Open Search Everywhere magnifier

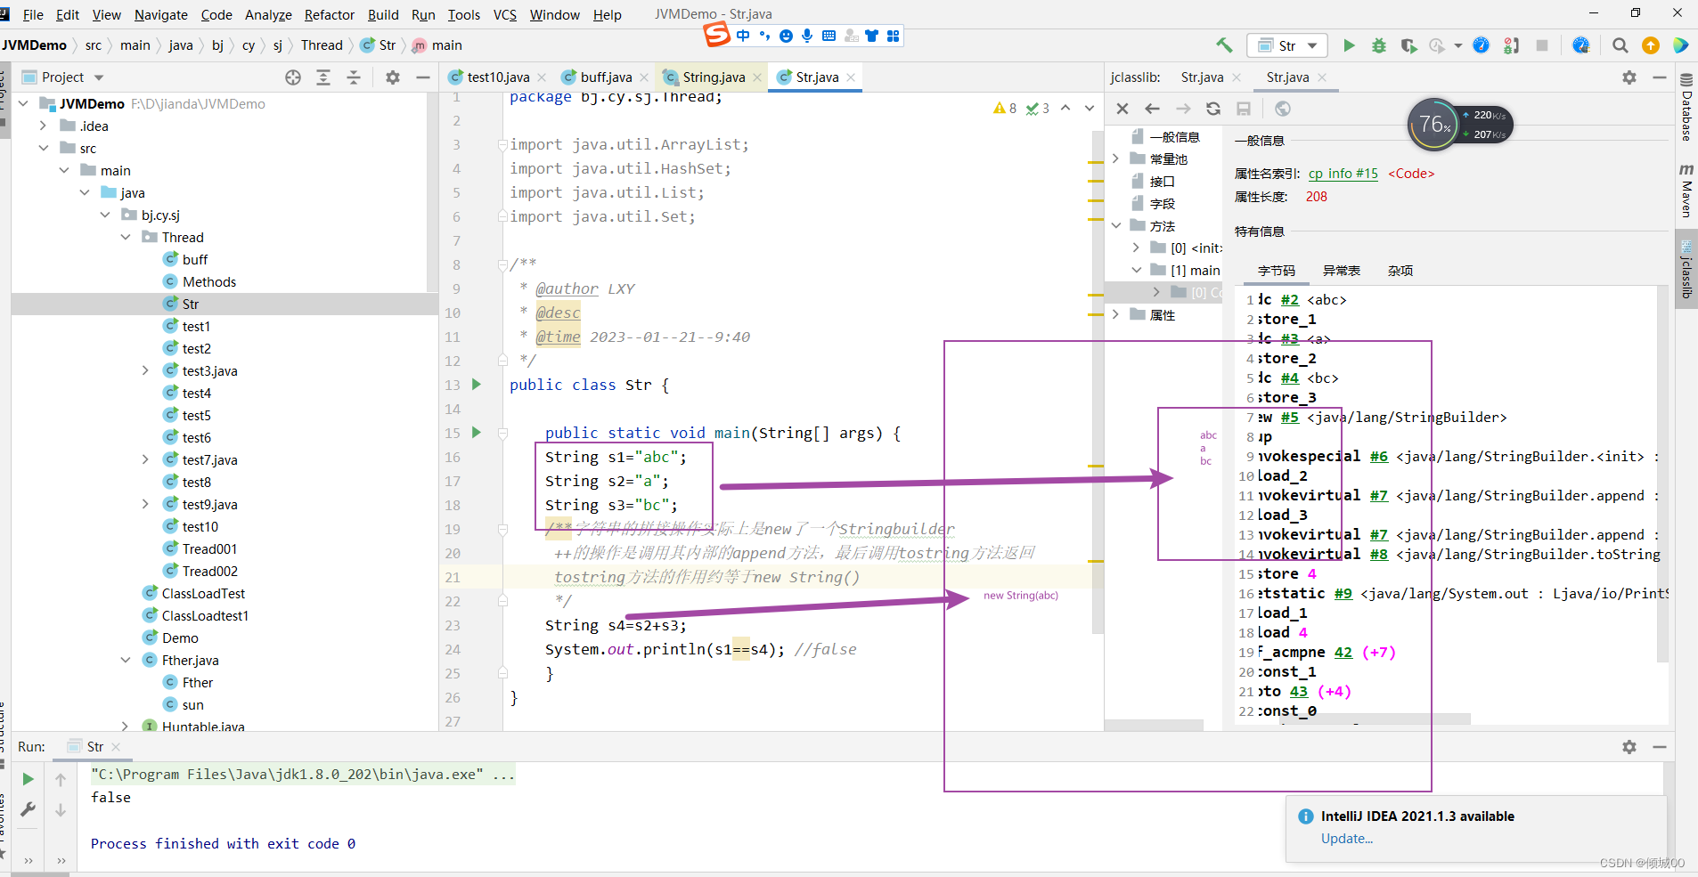point(1620,45)
